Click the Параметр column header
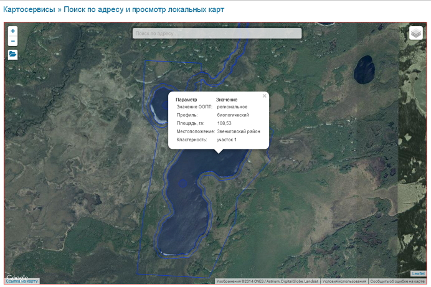 pyautogui.click(x=186, y=100)
